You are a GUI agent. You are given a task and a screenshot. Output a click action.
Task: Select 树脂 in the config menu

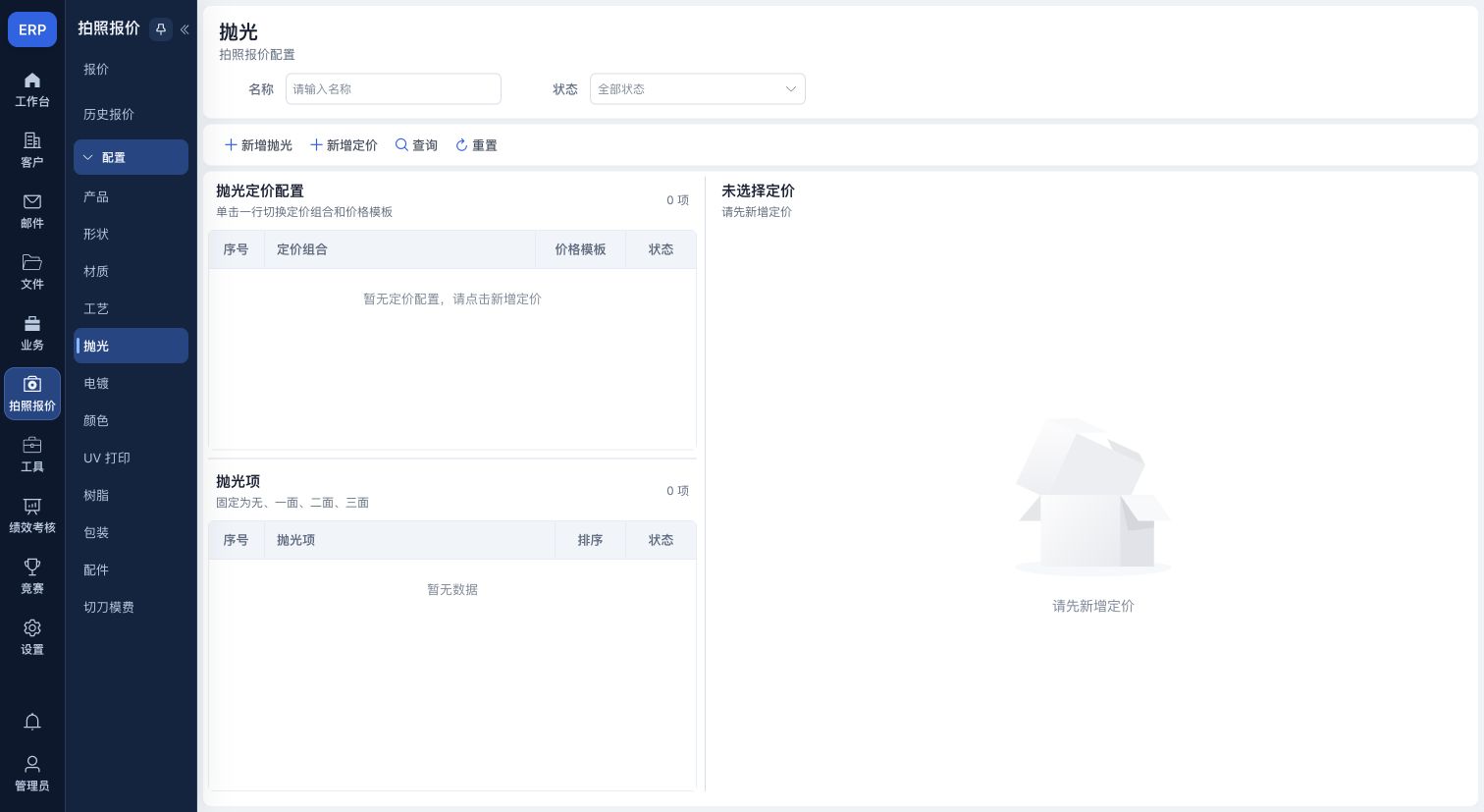coord(131,495)
